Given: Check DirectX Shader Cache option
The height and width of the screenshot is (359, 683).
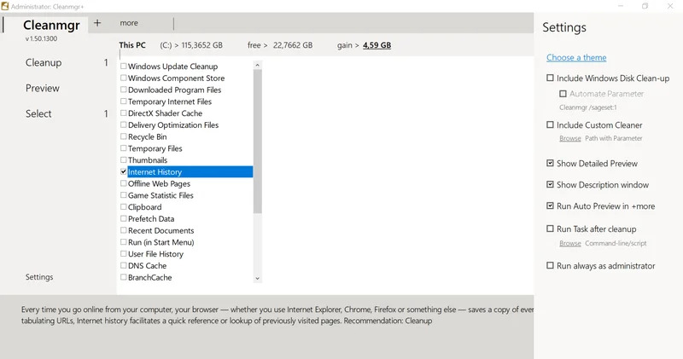Looking at the screenshot, I should click(124, 113).
